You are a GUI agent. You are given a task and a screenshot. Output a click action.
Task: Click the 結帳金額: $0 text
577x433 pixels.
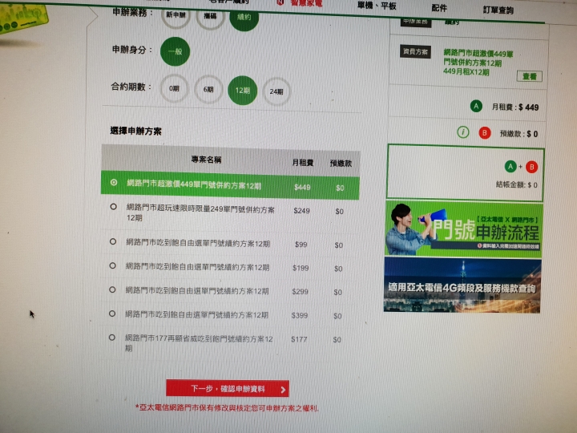tap(517, 184)
